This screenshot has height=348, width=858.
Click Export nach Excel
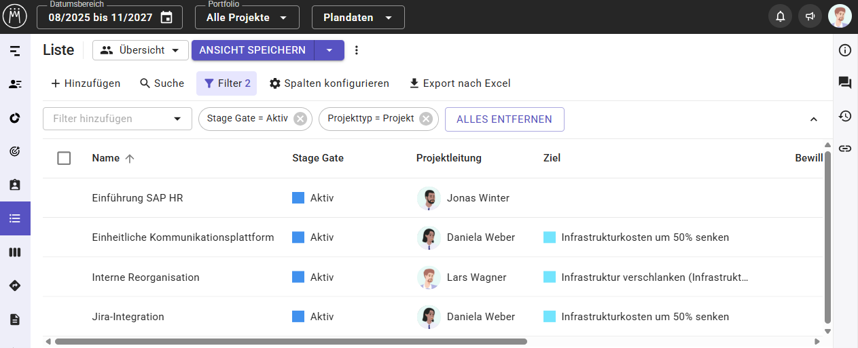460,83
